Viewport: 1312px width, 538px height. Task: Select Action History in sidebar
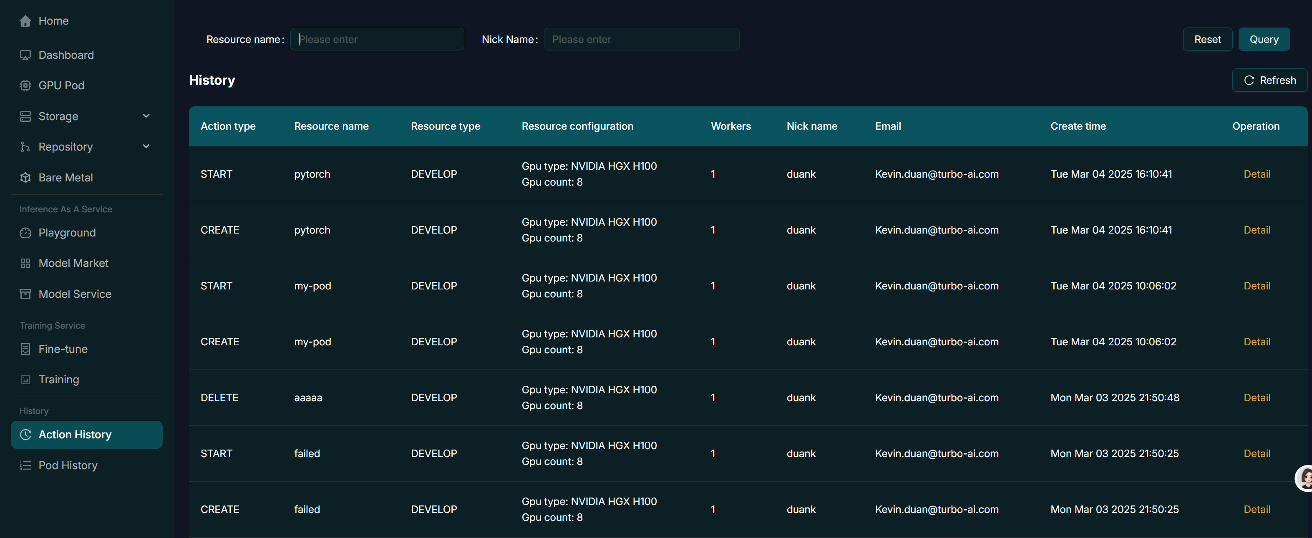(x=75, y=434)
